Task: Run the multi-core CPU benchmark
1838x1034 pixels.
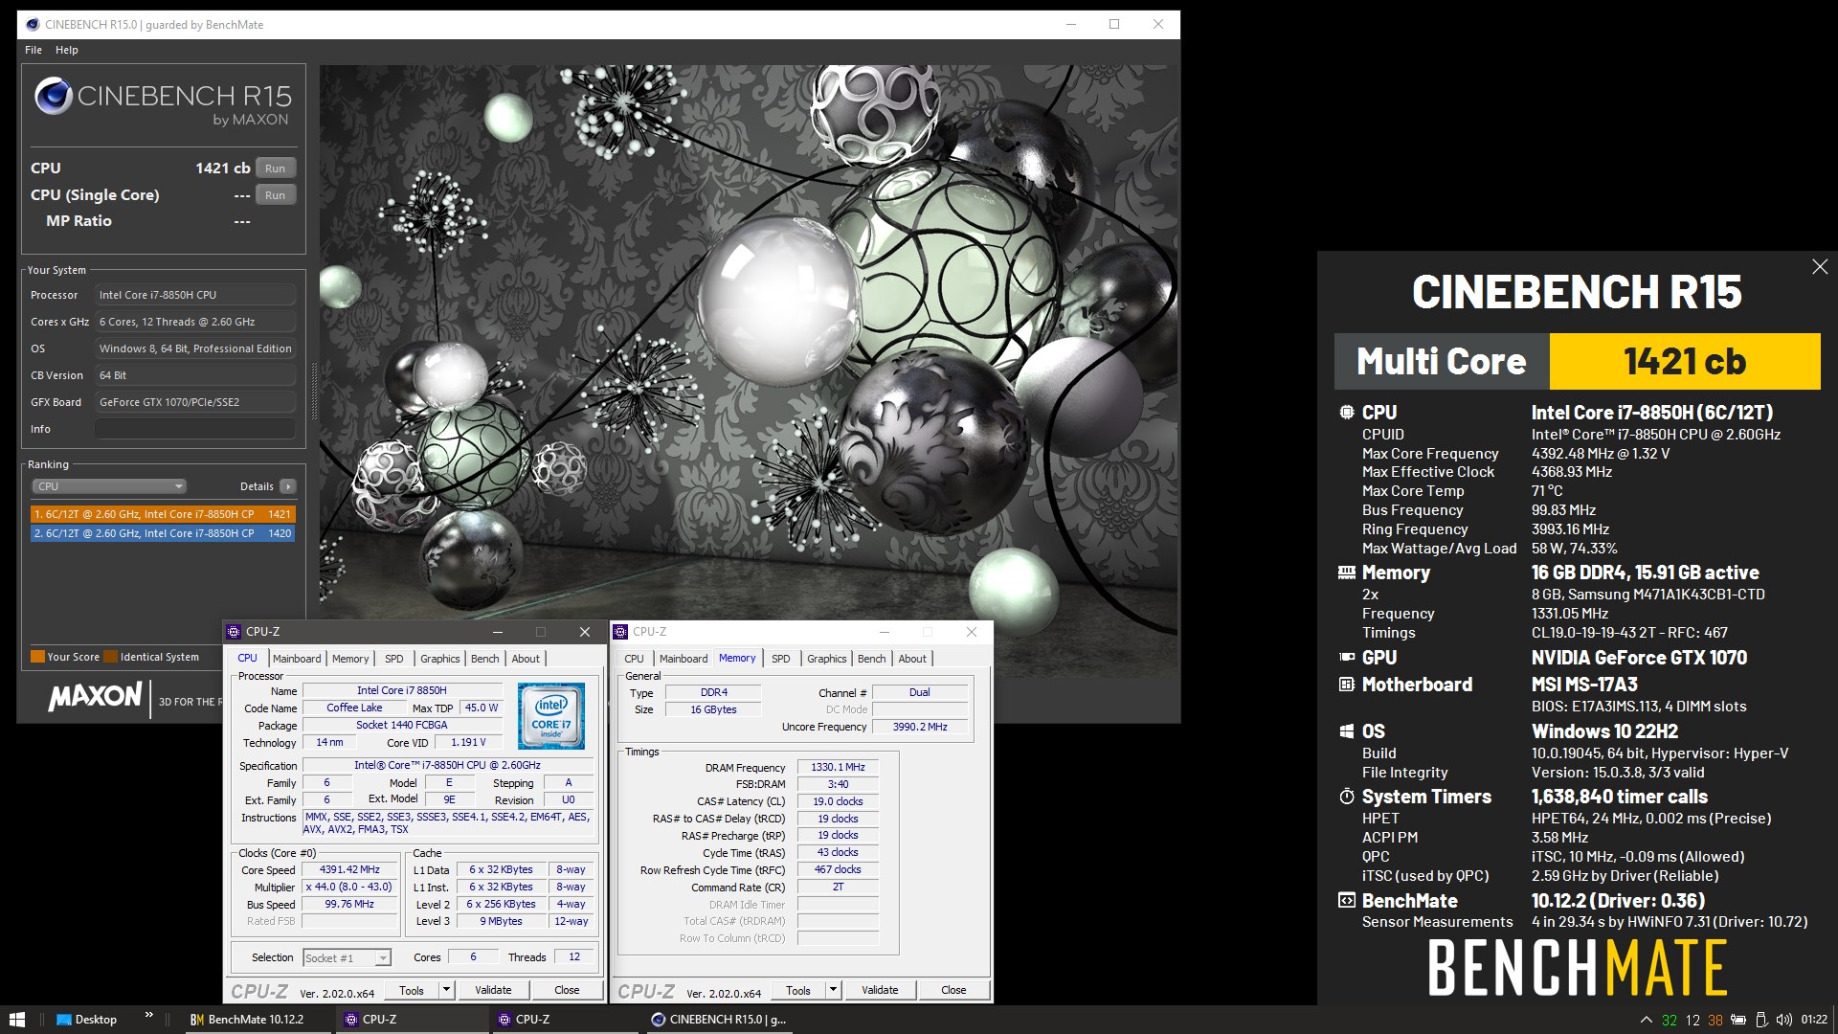Action: pyautogui.click(x=275, y=169)
